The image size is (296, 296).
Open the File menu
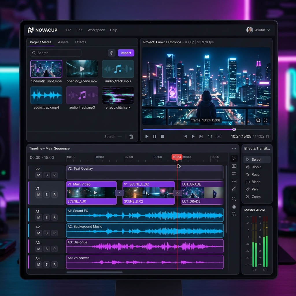tap(69, 30)
